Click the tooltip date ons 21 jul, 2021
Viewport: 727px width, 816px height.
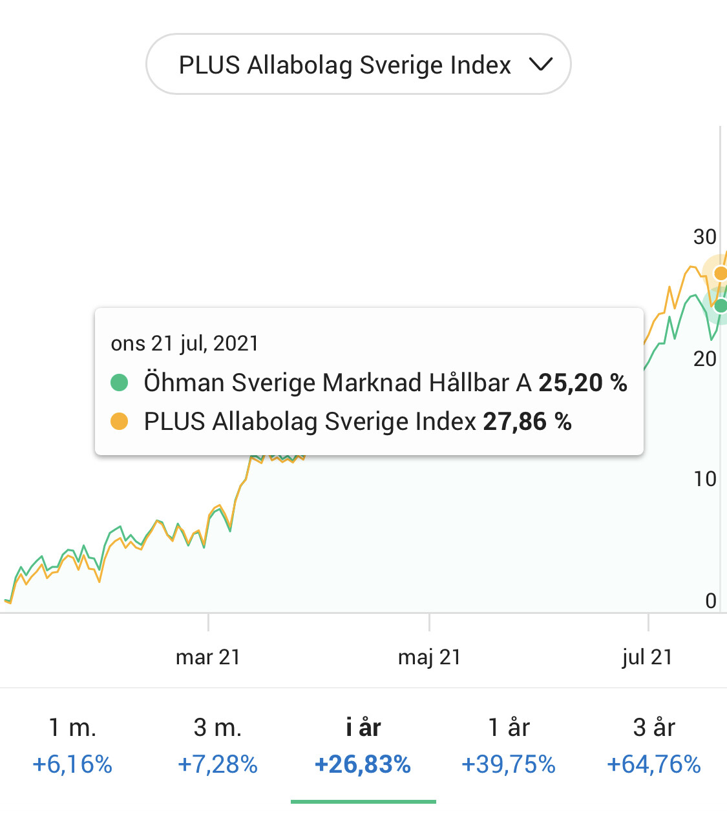185,343
